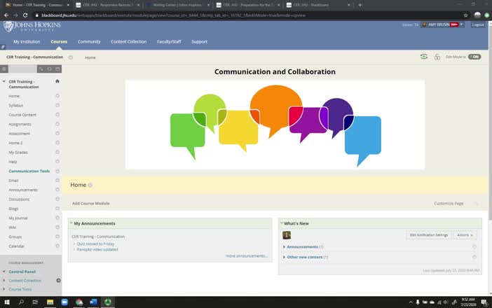The width and height of the screenshot is (492, 308).
Task: Go to Content Collection tab
Action: 129,41
